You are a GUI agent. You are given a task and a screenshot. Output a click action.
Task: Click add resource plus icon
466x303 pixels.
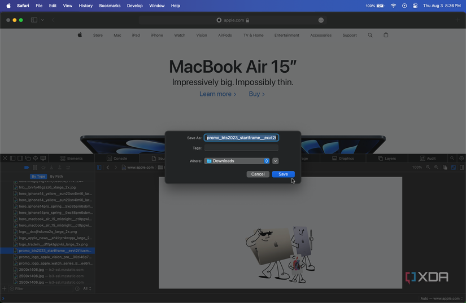(4, 288)
